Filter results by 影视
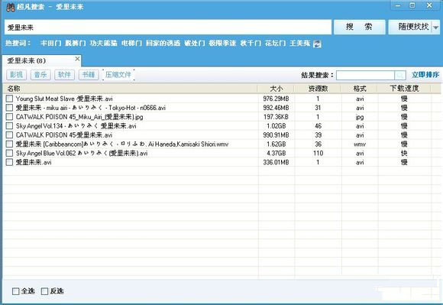 click(16, 75)
